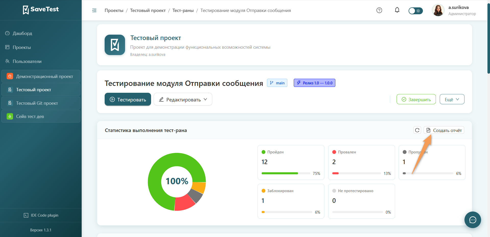Click the red dot beside Провален
490x237 pixels.
(x=334, y=152)
